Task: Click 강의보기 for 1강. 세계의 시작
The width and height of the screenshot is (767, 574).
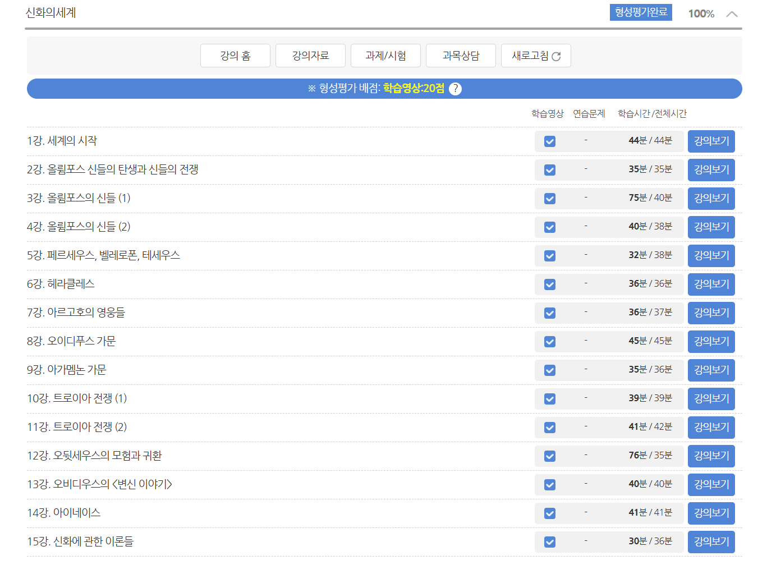Action: (x=711, y=141)
